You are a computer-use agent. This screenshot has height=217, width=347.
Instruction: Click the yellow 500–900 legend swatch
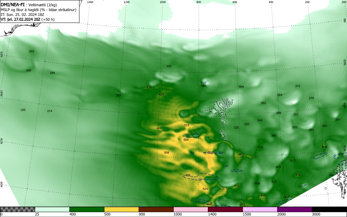tap(121, 209)
